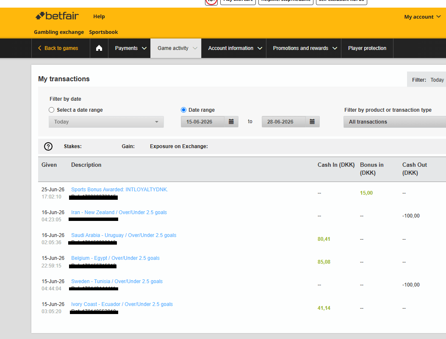Click the end date field 28-06-2026

click(x=284, y=121)
